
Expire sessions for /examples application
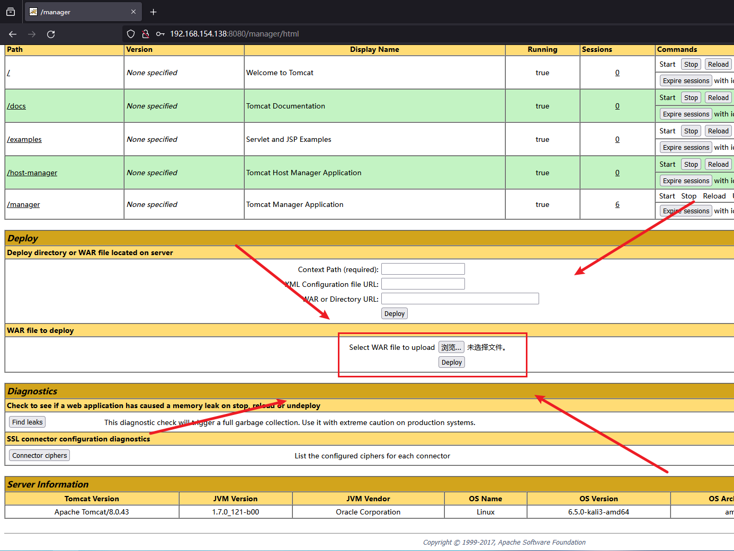(686, 147)
